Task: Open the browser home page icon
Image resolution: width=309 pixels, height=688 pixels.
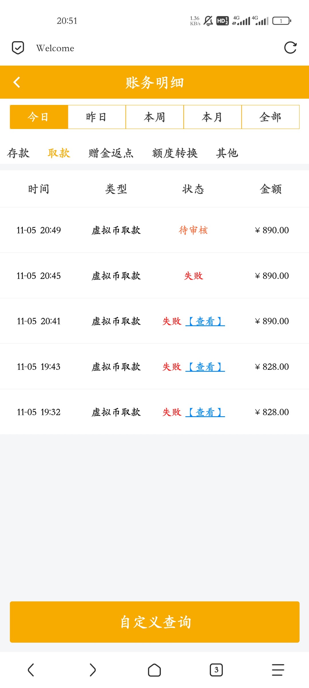Action: [154, 670]
